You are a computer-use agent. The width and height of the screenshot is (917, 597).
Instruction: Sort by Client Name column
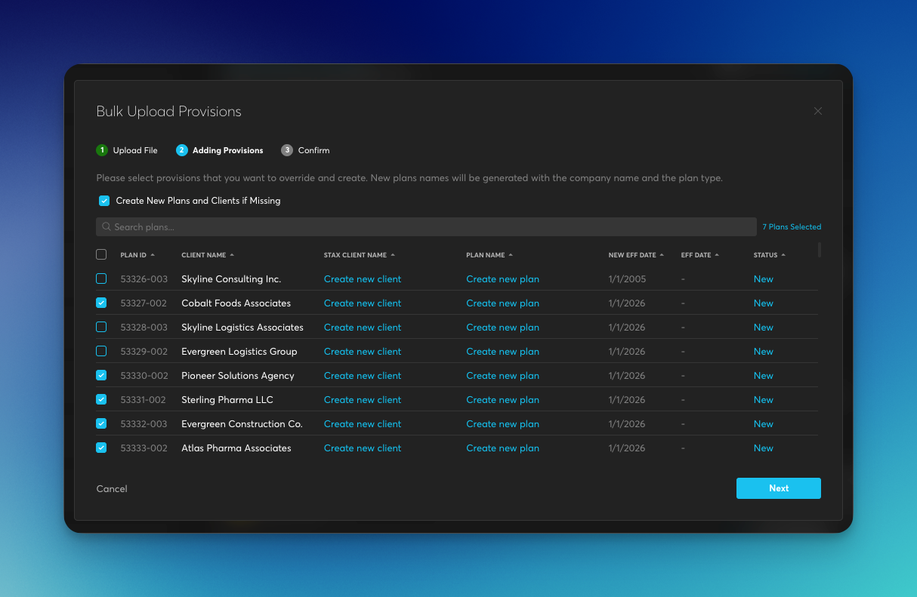pyautogui.click(x=208, y=255)
